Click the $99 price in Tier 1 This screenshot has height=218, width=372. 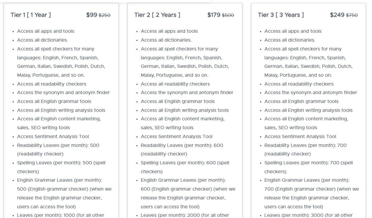point(92,15)
